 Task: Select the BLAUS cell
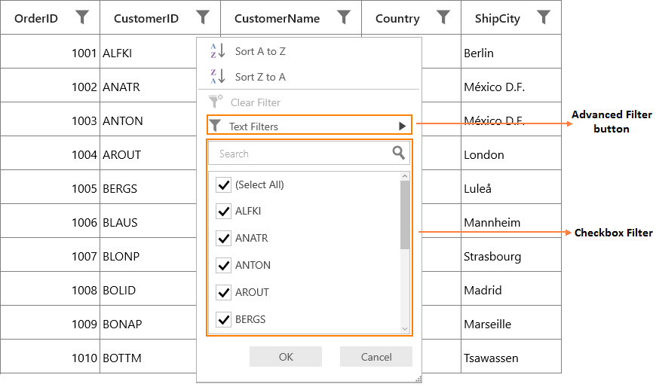149,221
